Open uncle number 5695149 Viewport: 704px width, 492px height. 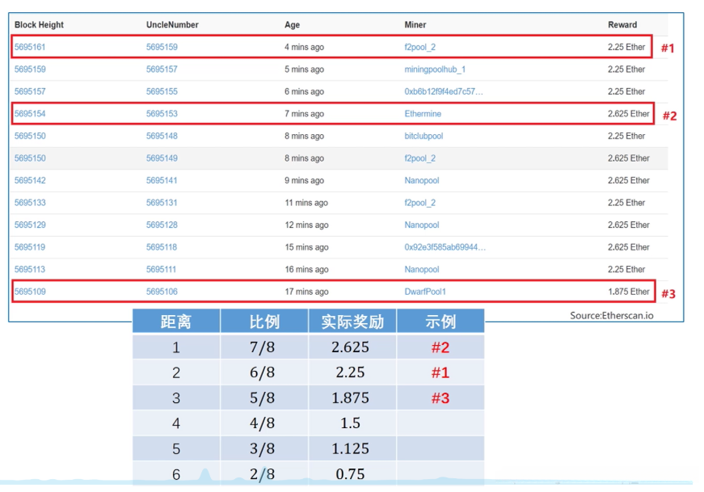click(162, 158)
